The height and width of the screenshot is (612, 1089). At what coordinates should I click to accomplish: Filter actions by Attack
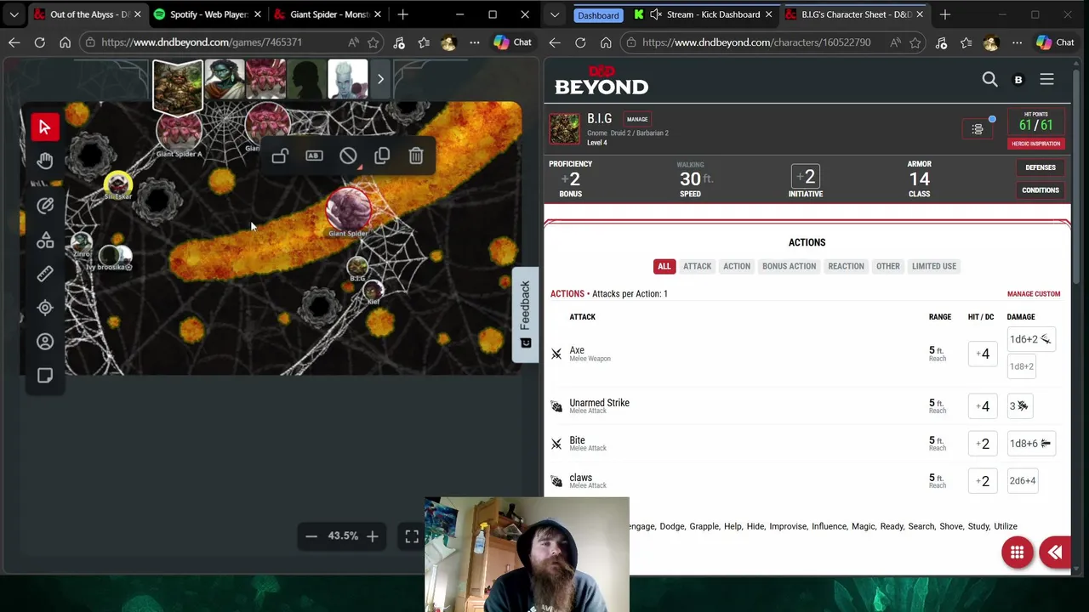point(697,266)
